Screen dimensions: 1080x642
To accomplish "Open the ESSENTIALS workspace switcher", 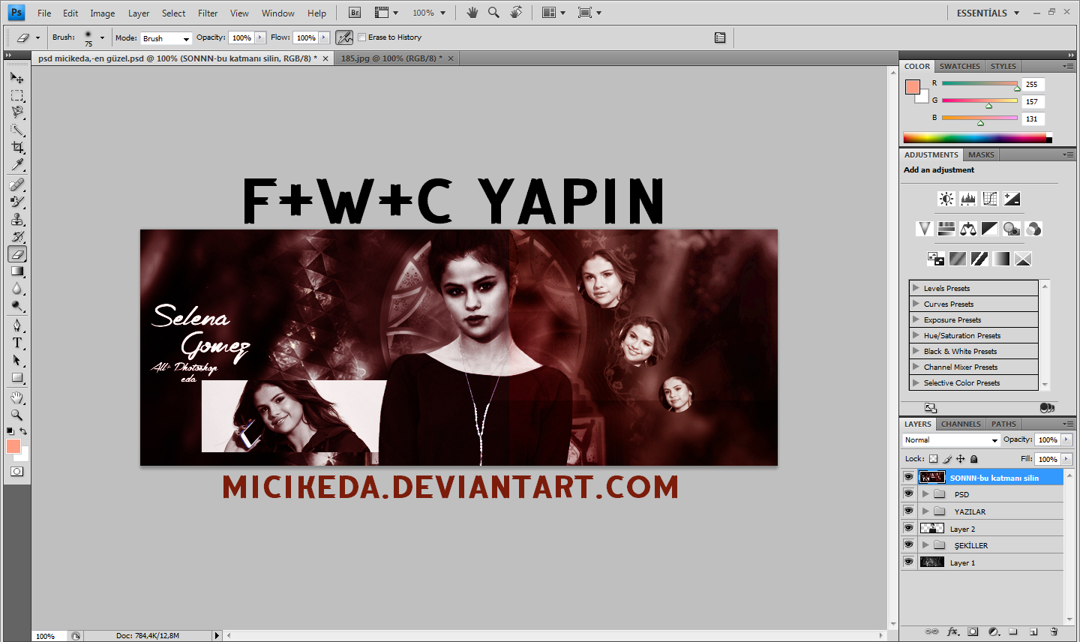I will pyautogui.click(x=988, y=13).
